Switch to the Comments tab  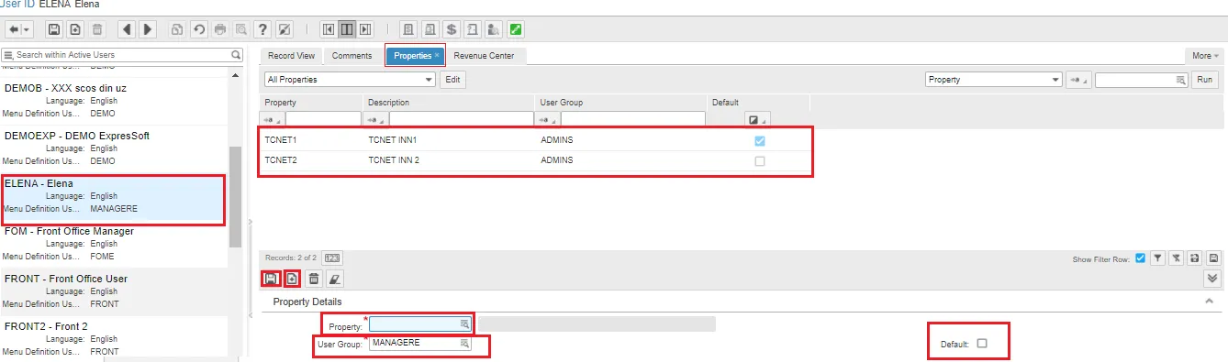[352, 56]
